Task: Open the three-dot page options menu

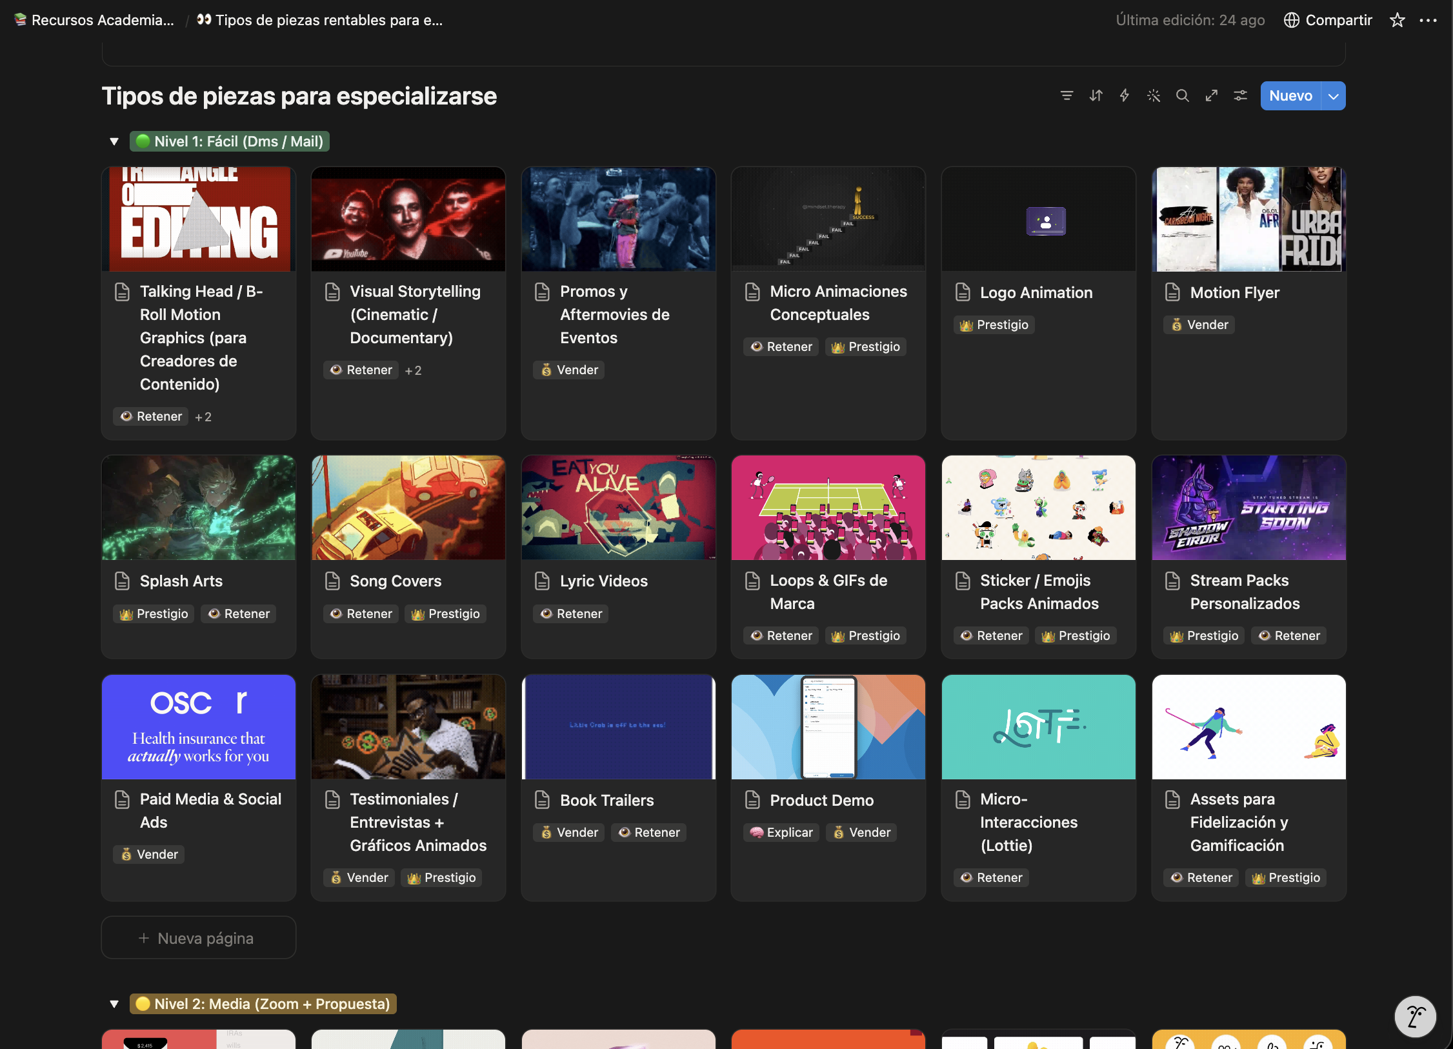Action: click(1428, 20)
